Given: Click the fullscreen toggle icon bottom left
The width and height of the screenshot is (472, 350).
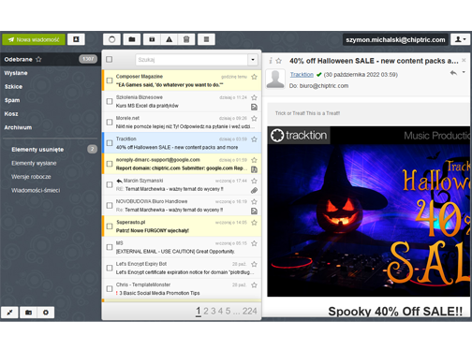Looking at the screenshot, I should tap(9, 313).
